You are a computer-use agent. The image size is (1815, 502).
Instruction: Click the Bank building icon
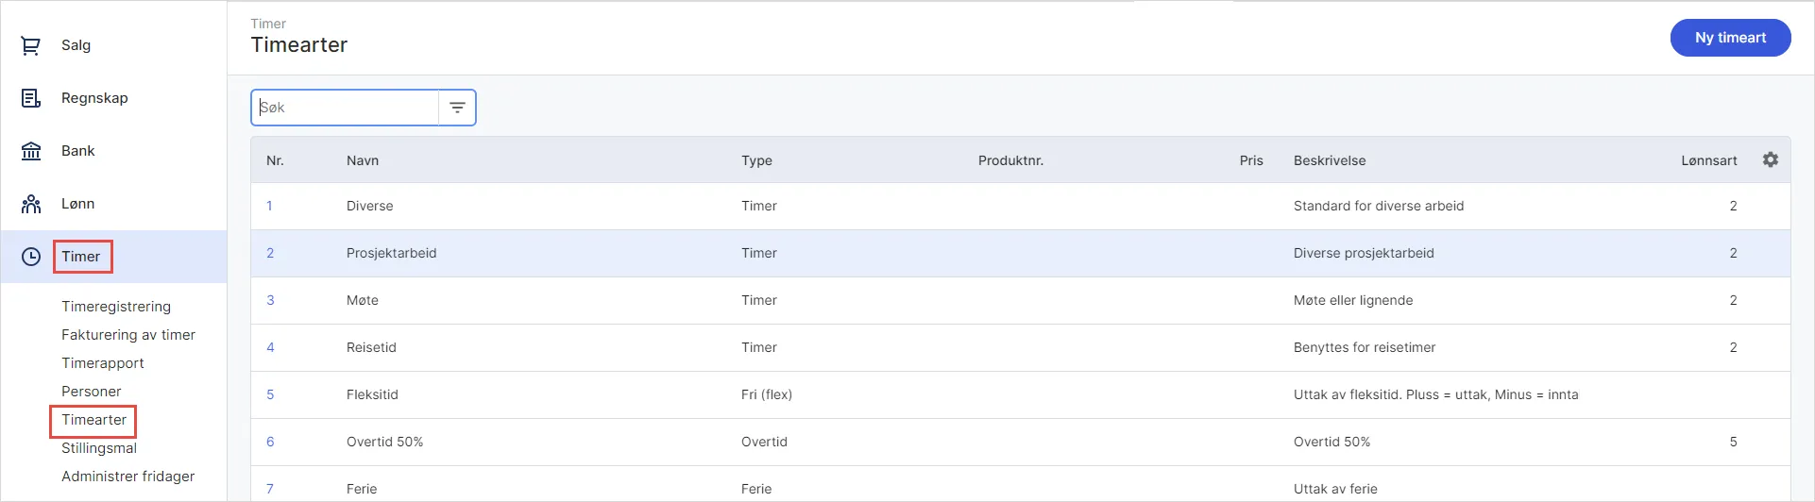[x=31, y=151]
